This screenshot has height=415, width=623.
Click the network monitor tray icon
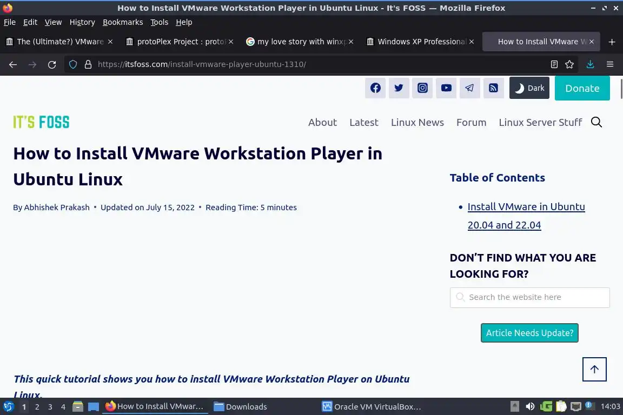[575, 407]
